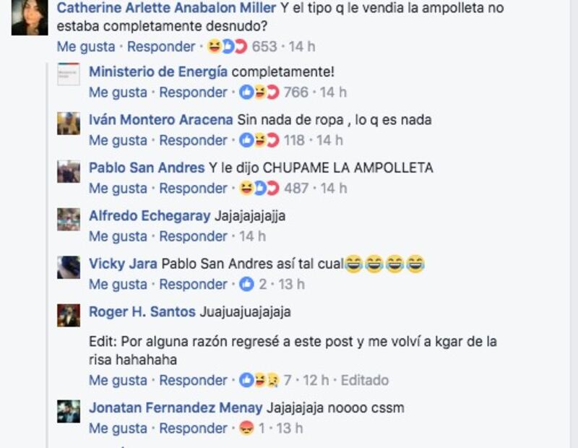Viewport: 578px width, 448px height.
Task: Open Ministerio de Energía avatar thumbnail
Action: click(x=69, y=74)
